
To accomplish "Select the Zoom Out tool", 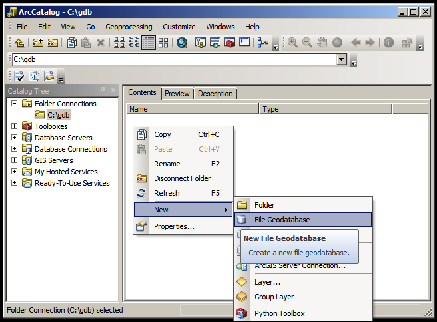I will (x=307, y=43).
